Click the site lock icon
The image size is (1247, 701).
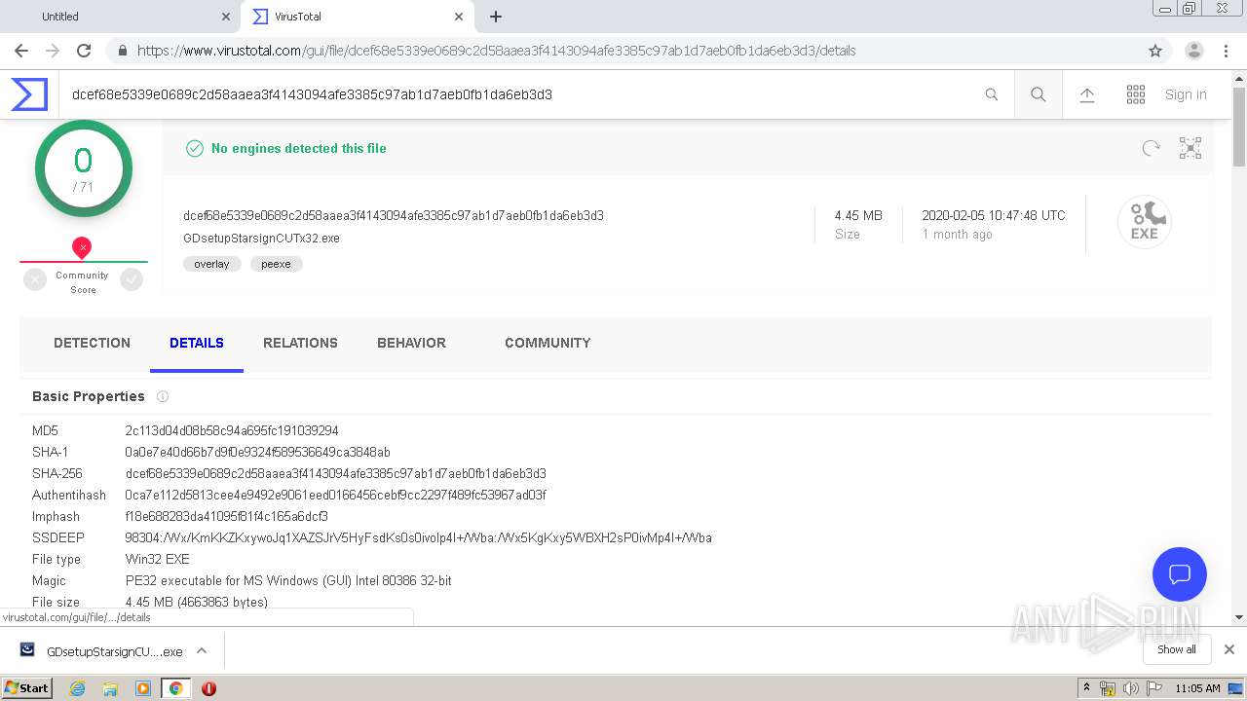click(x=123, y=51)
